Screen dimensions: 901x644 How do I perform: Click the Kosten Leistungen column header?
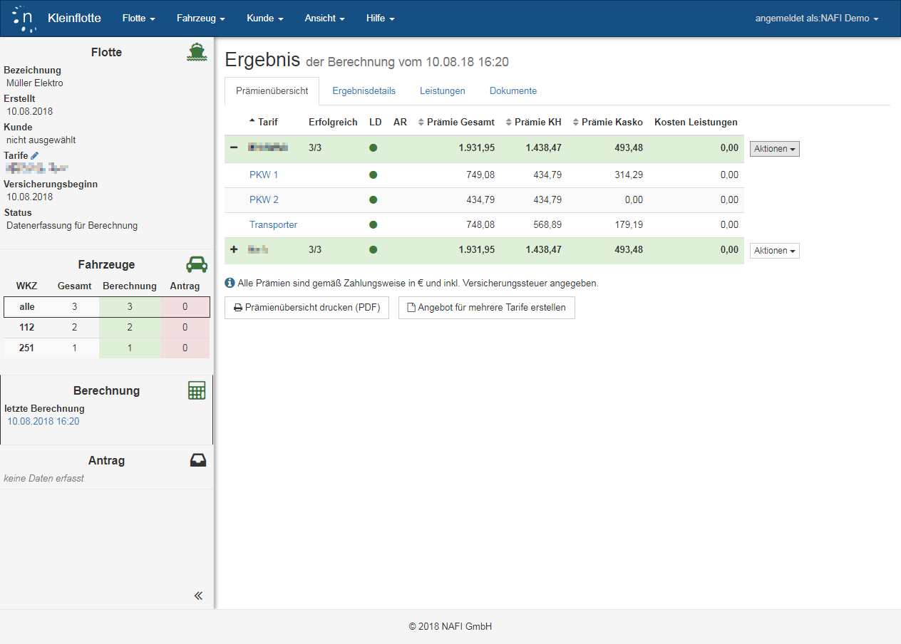point(696,122)
